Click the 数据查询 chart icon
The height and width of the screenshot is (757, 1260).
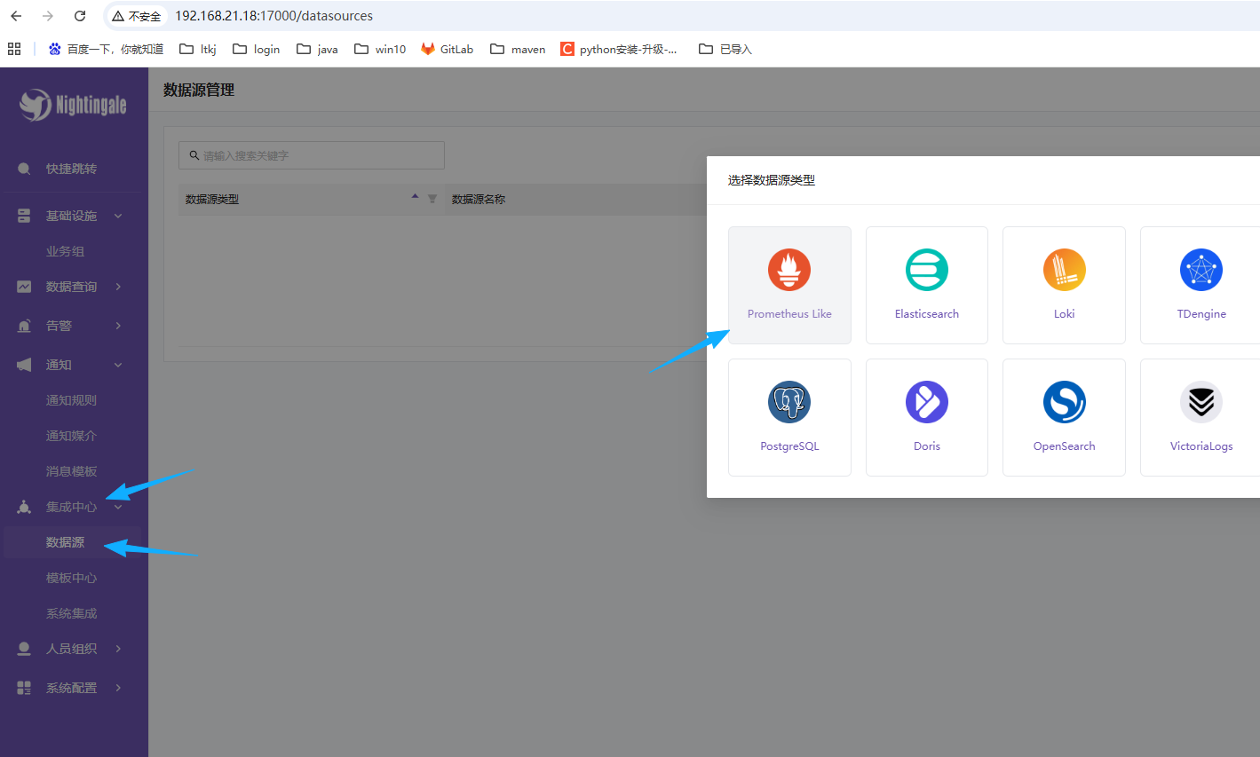[24, 287]
